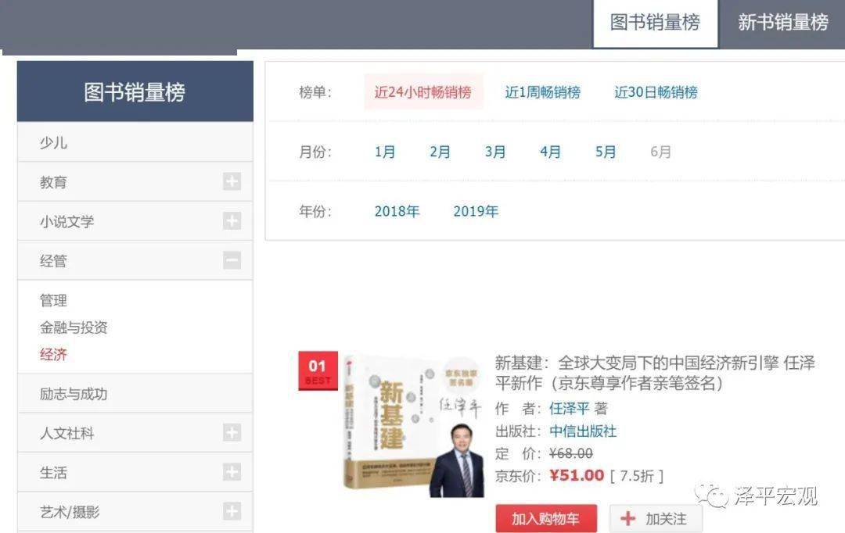Click 加入购物车 button
Image resolution: width=845 pixels, height=533 pixels.
[546, 518]
